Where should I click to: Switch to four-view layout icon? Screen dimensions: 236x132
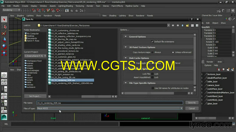[x=4, y=82]
